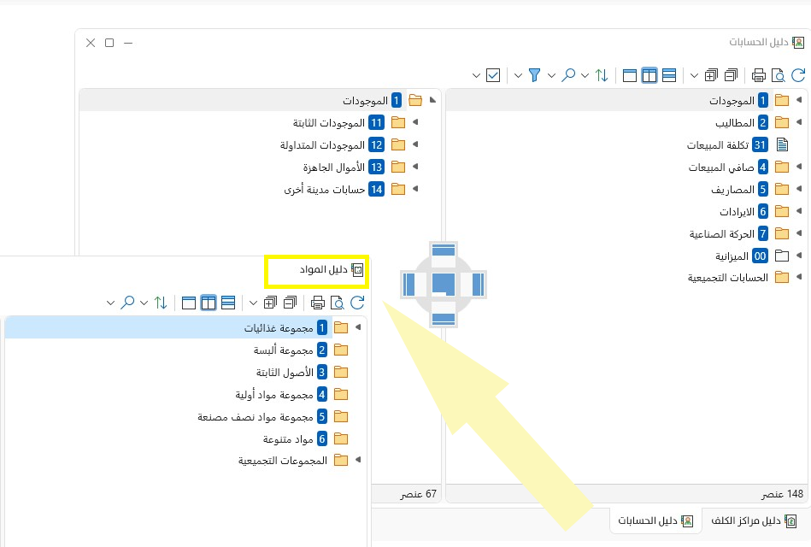The height and width of the screenshot is (547, 811).
Task: Click the sort arrows in دليل الحسابات toolbar
Action: (x=602, y=75)
